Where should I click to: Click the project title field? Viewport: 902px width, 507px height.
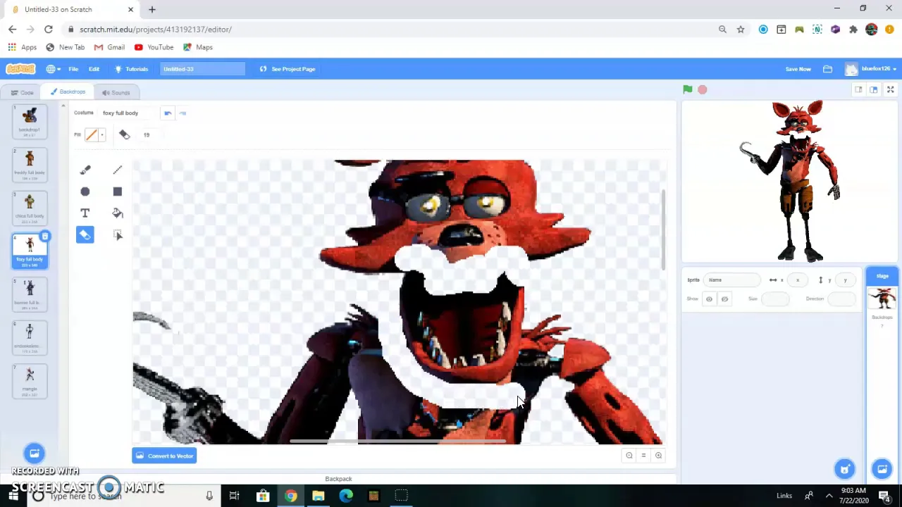202,69
